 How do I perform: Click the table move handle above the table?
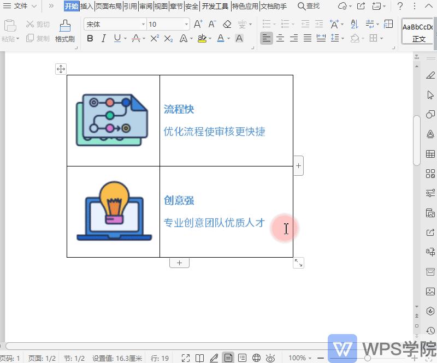pyautogui.click(x=61, y=69)
